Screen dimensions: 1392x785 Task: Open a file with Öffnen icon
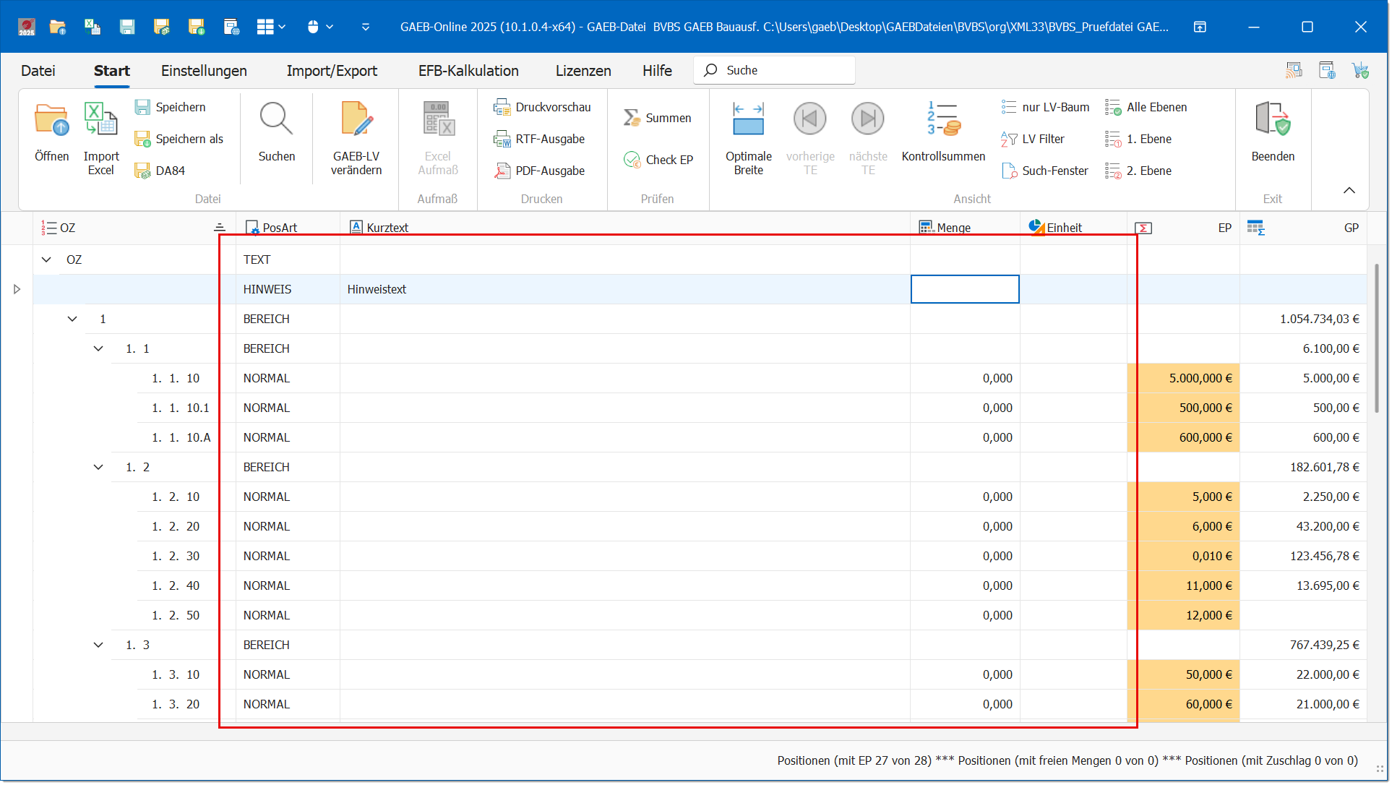coord(51,120)
